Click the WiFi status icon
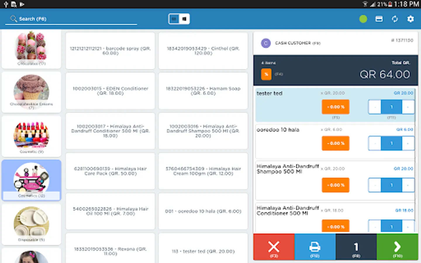421x263 pixels. coord(365,4)
